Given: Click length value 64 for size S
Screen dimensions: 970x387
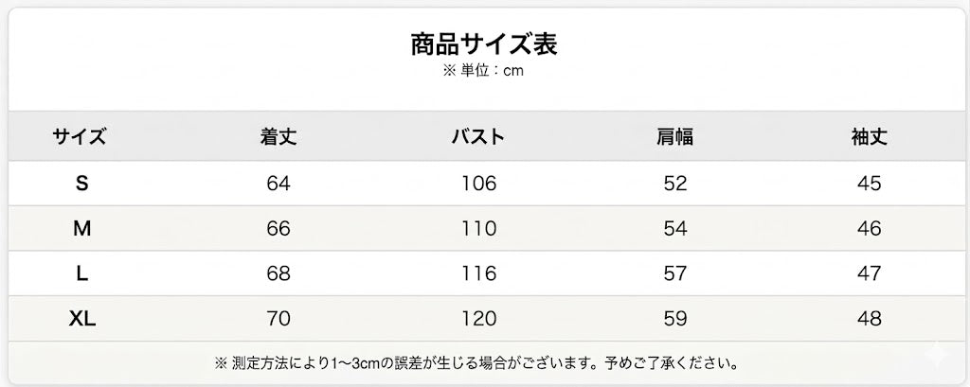Looking at the screenshot, I should 278,183.
